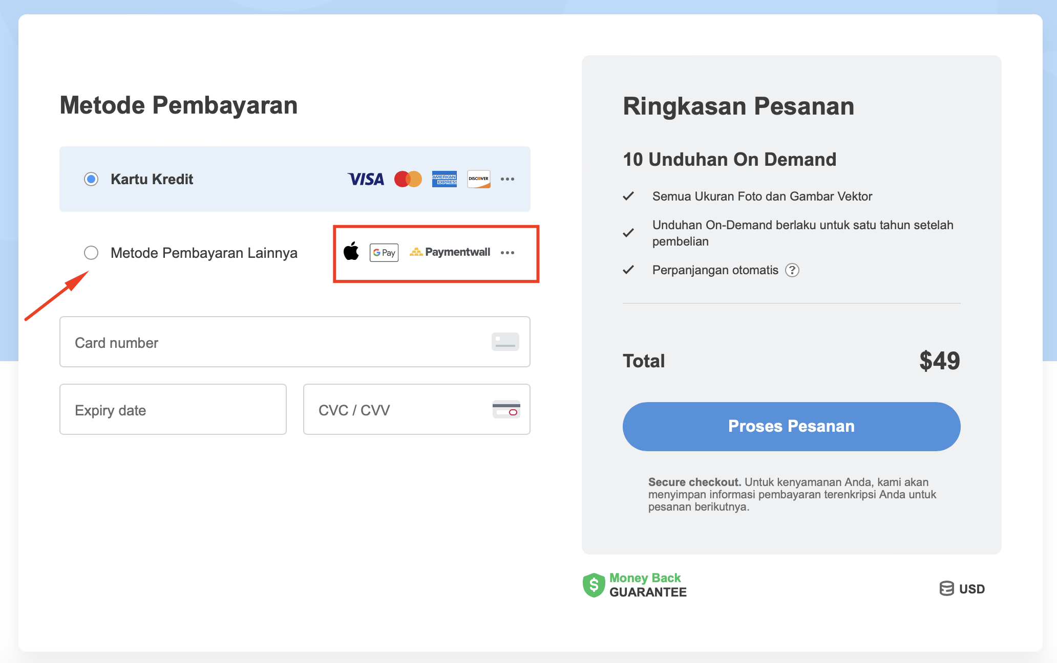Image resolution: width=1057 pixels, height=663 pixels.
Task: Click the Expiry date input field
Action: coord(173,409)
